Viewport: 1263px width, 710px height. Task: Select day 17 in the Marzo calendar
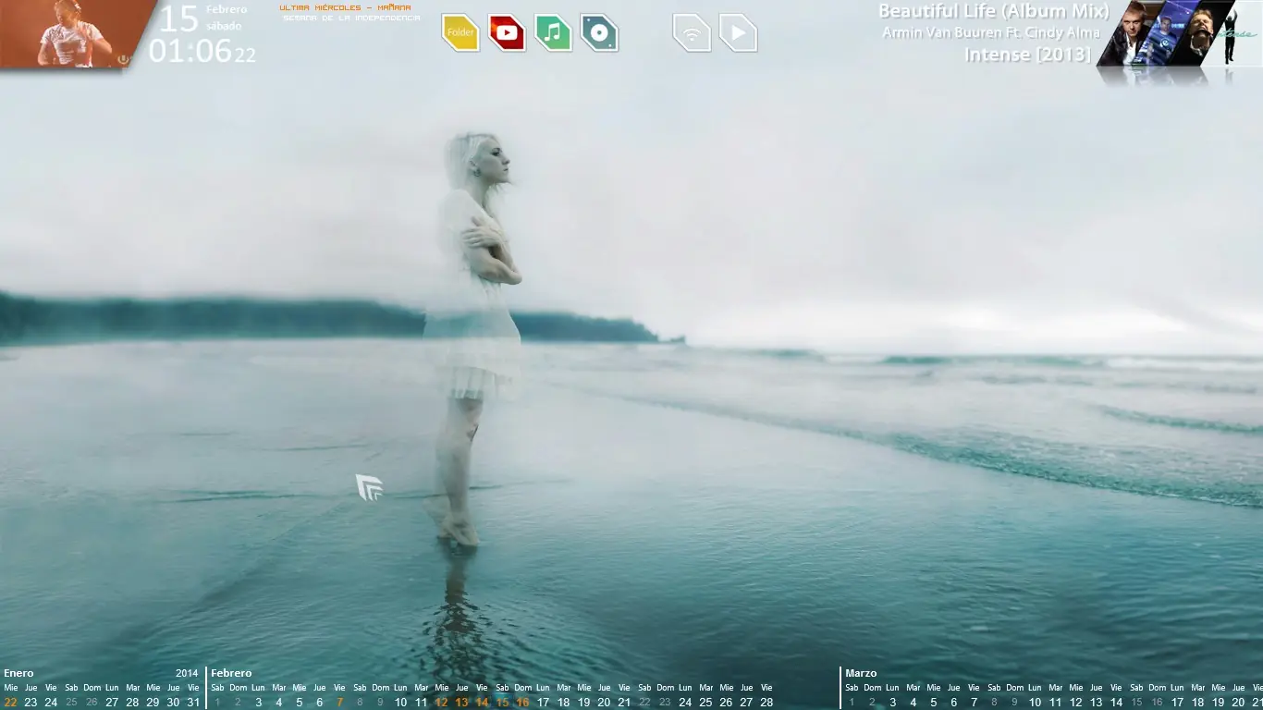(x=1177, y=703)
